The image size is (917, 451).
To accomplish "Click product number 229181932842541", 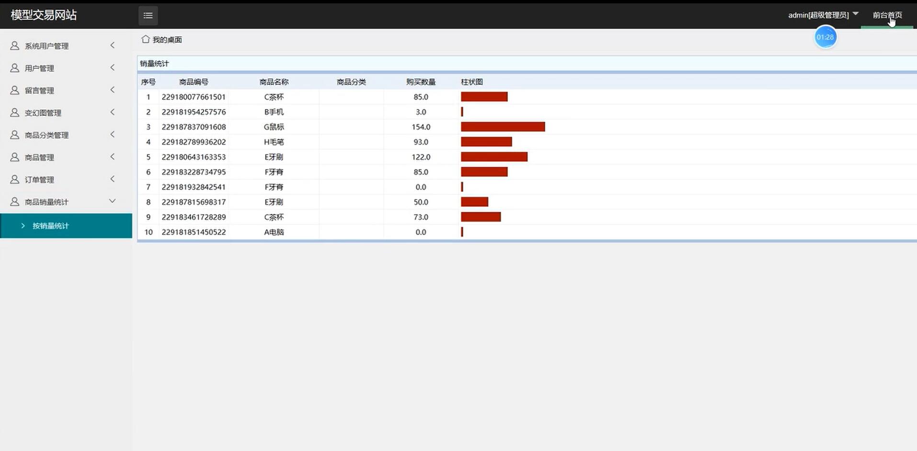I will (194, 187).
